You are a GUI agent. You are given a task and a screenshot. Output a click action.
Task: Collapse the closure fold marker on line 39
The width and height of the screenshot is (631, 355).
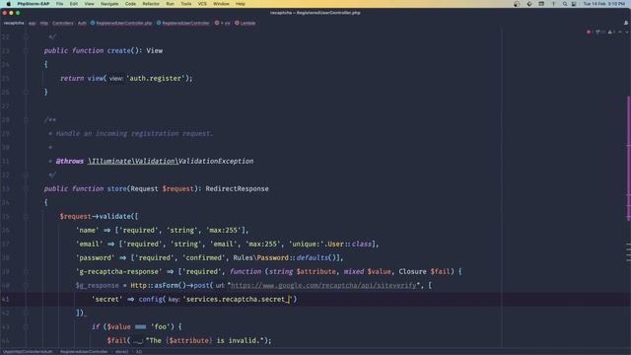[26, 272]
